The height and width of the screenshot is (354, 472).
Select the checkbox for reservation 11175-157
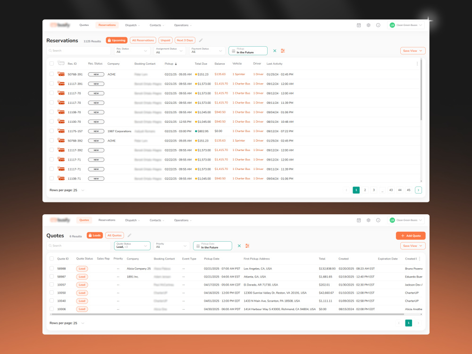[52, 131]
